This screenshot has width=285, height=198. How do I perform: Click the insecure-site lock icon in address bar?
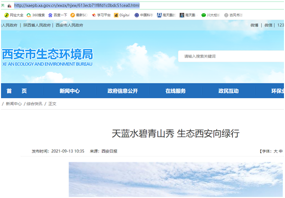9,6
